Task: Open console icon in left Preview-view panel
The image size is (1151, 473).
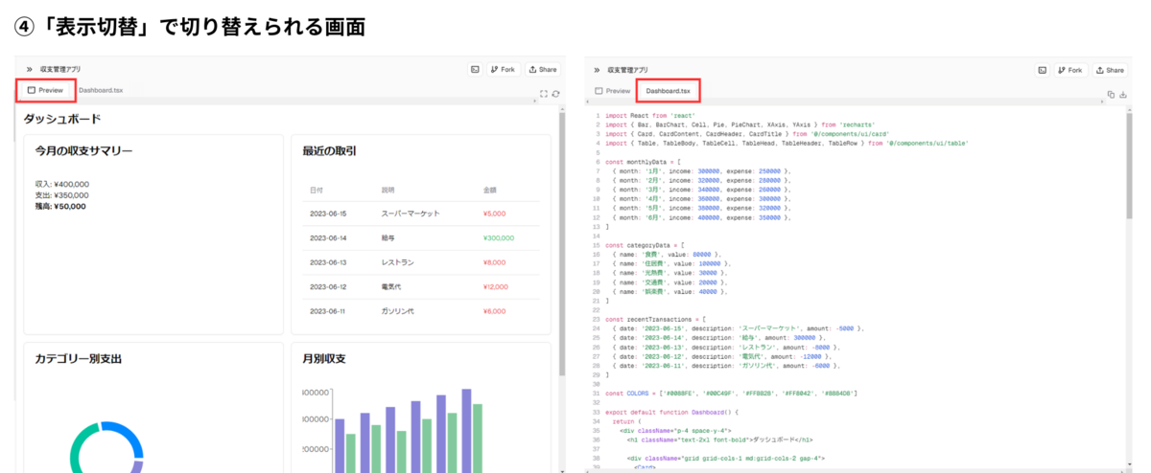Action: coord(474,70)
